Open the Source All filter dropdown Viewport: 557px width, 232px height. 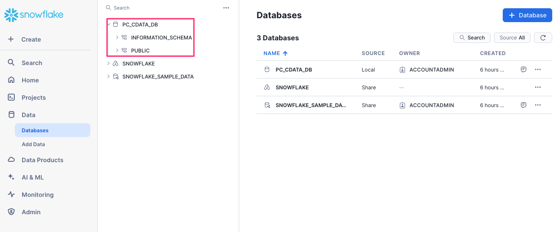click(512, 38)
